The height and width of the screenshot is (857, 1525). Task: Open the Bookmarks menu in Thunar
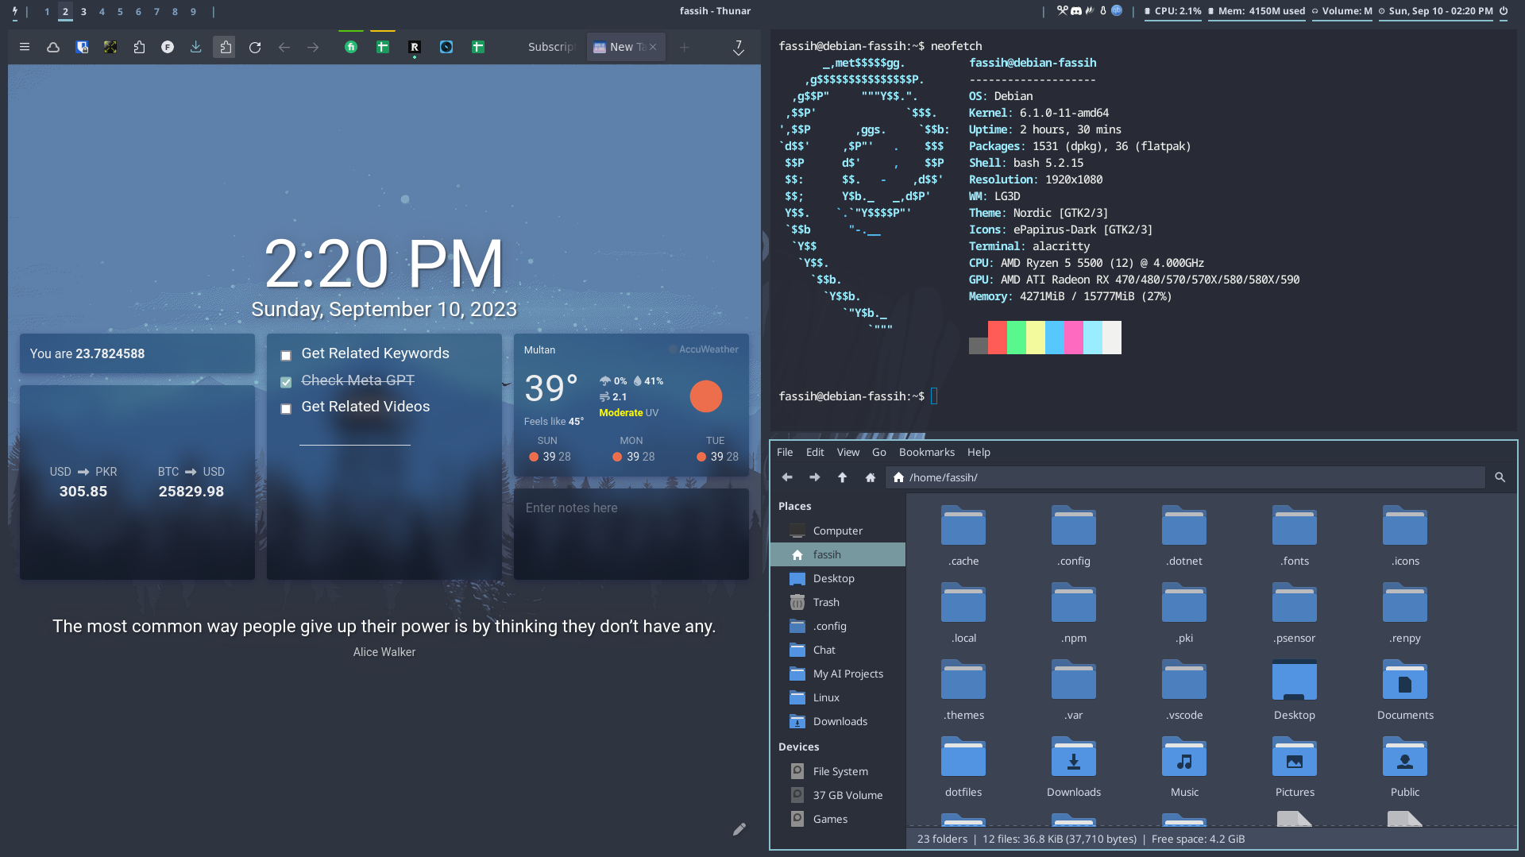(x=927, y=452)
